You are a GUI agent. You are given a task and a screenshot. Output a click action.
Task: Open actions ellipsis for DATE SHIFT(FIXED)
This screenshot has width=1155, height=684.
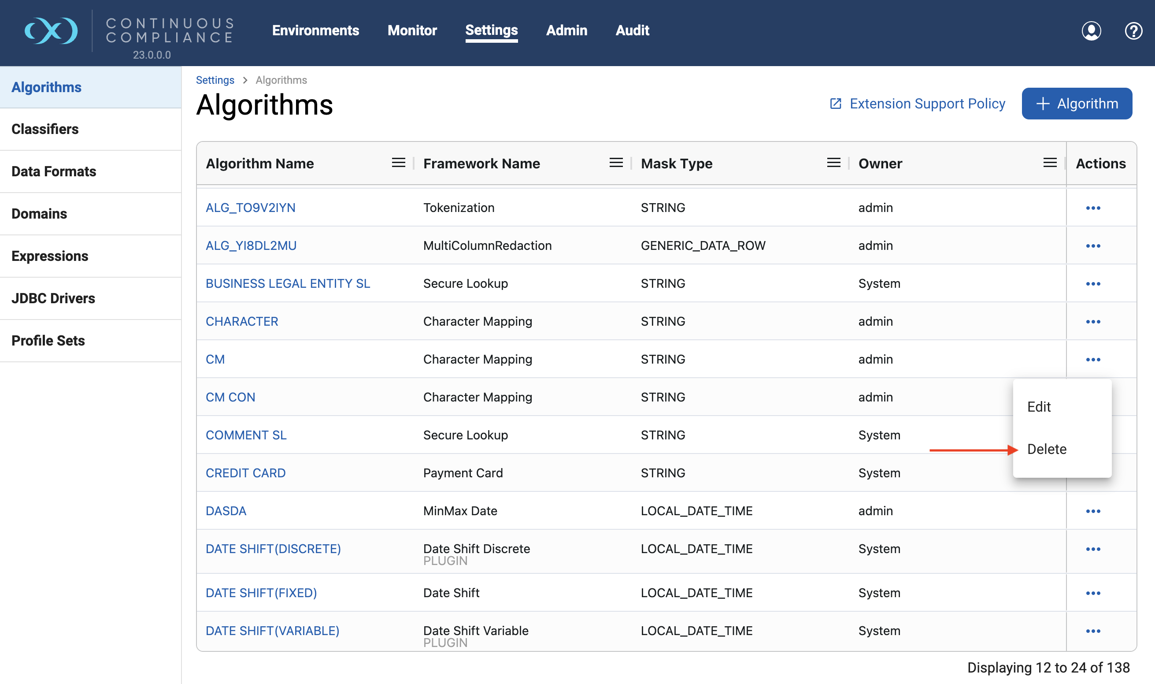1093,593
